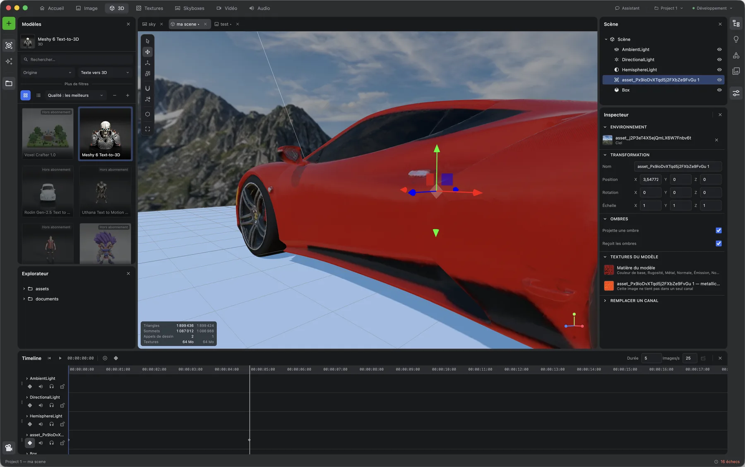Remove the sky environment asset
Viewport: 745px width, 467px height.
[716, 140]
